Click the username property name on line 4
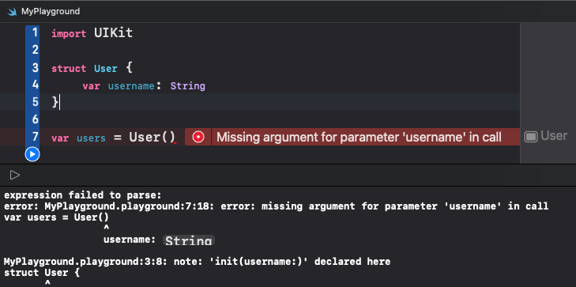Image resolution: width=576 pixels, height=287 pixels. pos(131,86)
